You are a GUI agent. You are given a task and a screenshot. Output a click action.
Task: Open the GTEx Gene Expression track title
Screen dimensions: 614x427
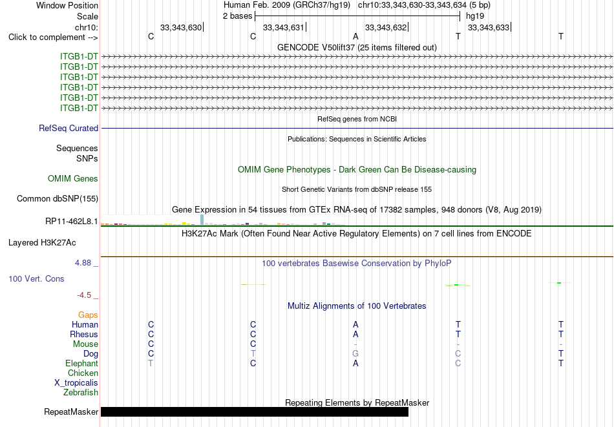357,210
